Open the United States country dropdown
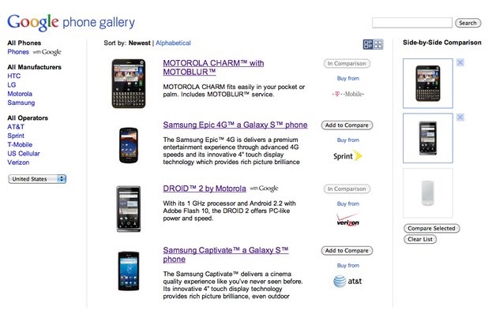The width and height of the screenshot is (492, 325). [37, 179]
